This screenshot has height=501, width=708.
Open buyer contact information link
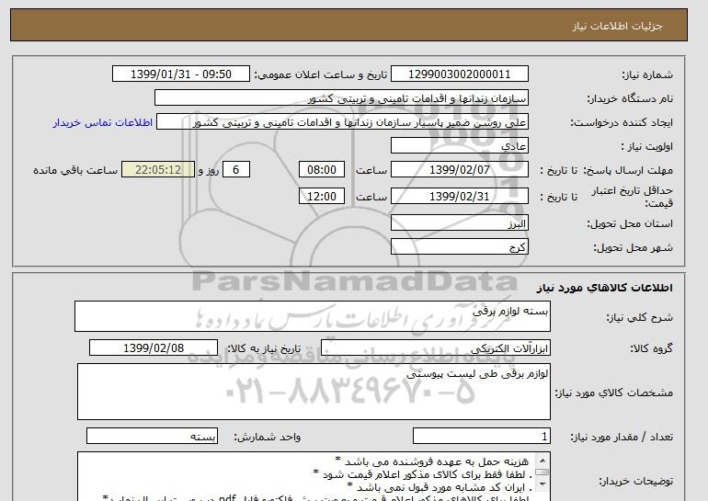[x=103, y=122]
